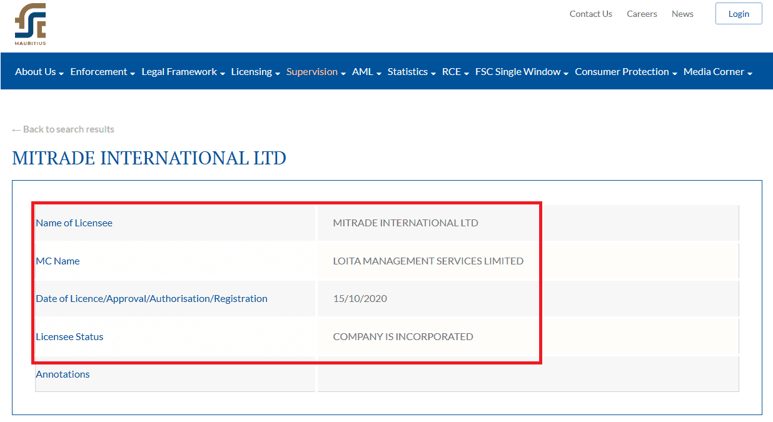This screenshot has height=422, width=773.
Task: Open the Contact Us page
Action: [590, 14]
